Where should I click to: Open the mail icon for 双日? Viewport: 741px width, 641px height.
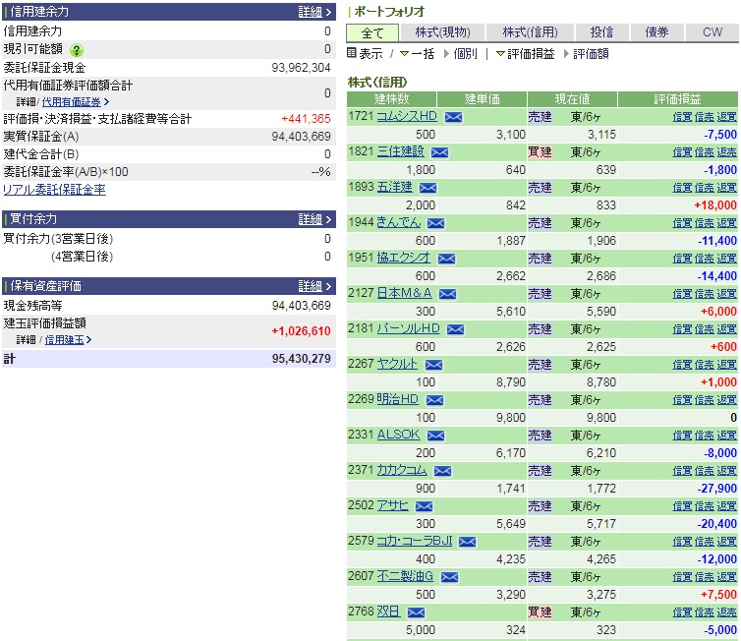(x=416, y=612)
